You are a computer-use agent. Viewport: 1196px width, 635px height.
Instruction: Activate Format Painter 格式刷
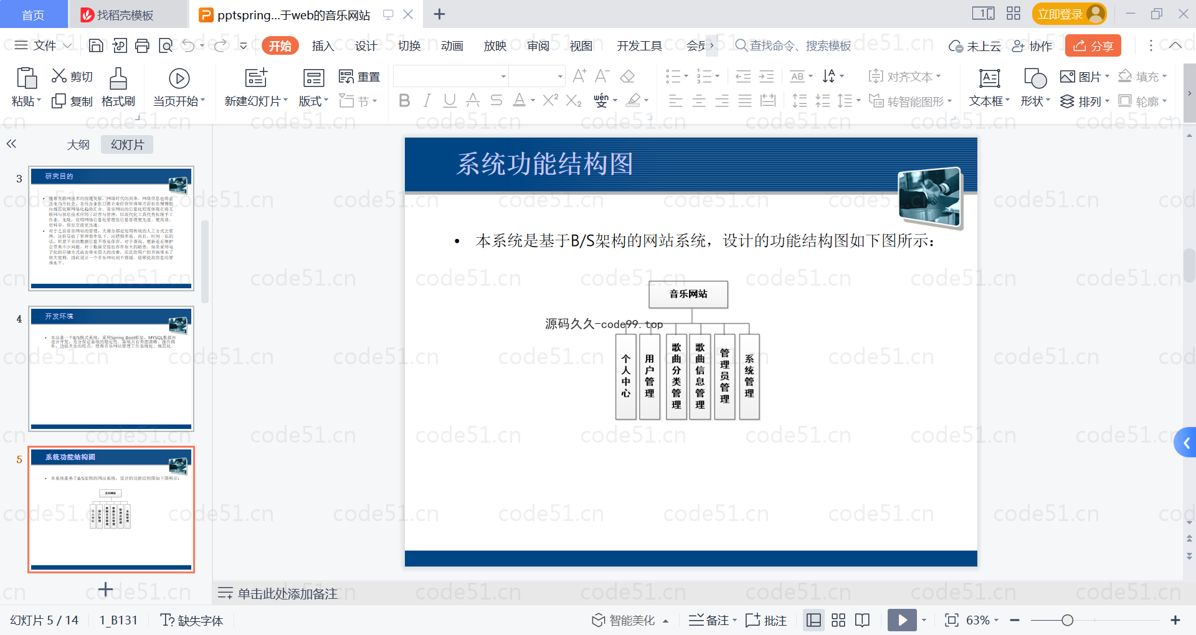118,88
